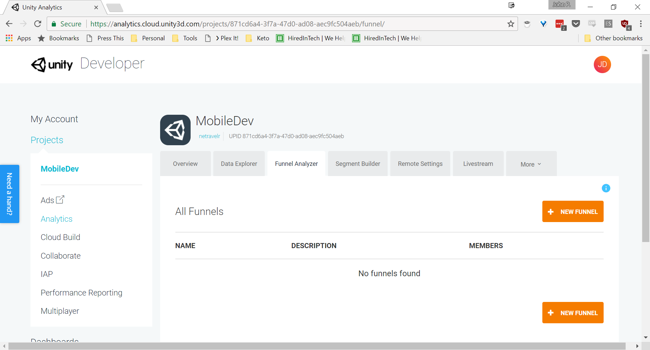Open Other bookmarks folder

(x=614, y=38)
